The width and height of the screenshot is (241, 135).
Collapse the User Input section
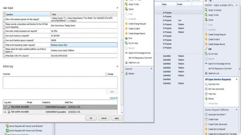click(117, 8)
